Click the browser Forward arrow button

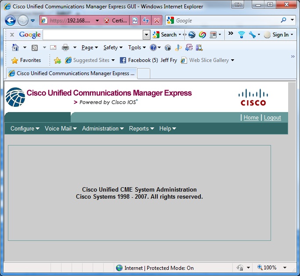pyautogui.click(x=23, y=20)
